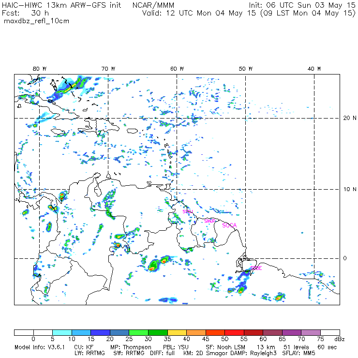Click the light blue 10-15 dBz swatch
The image size is (358, 358).
[81, 332]
